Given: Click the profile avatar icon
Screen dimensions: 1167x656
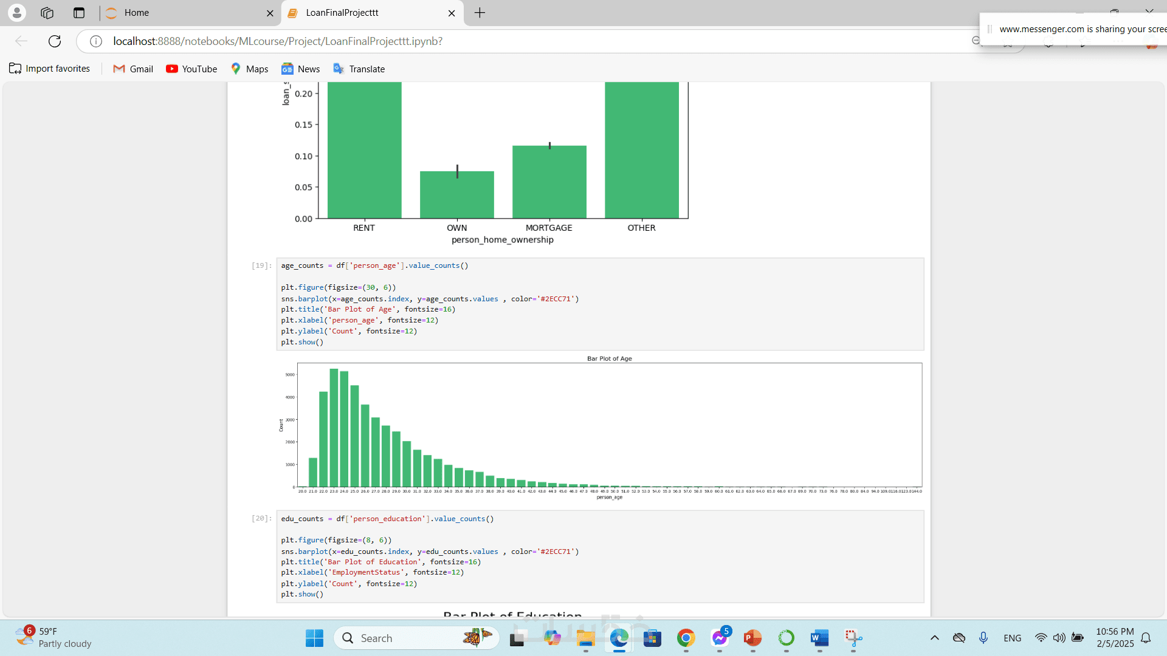Looking at the screenshot, I should click(x=17, y=13).
